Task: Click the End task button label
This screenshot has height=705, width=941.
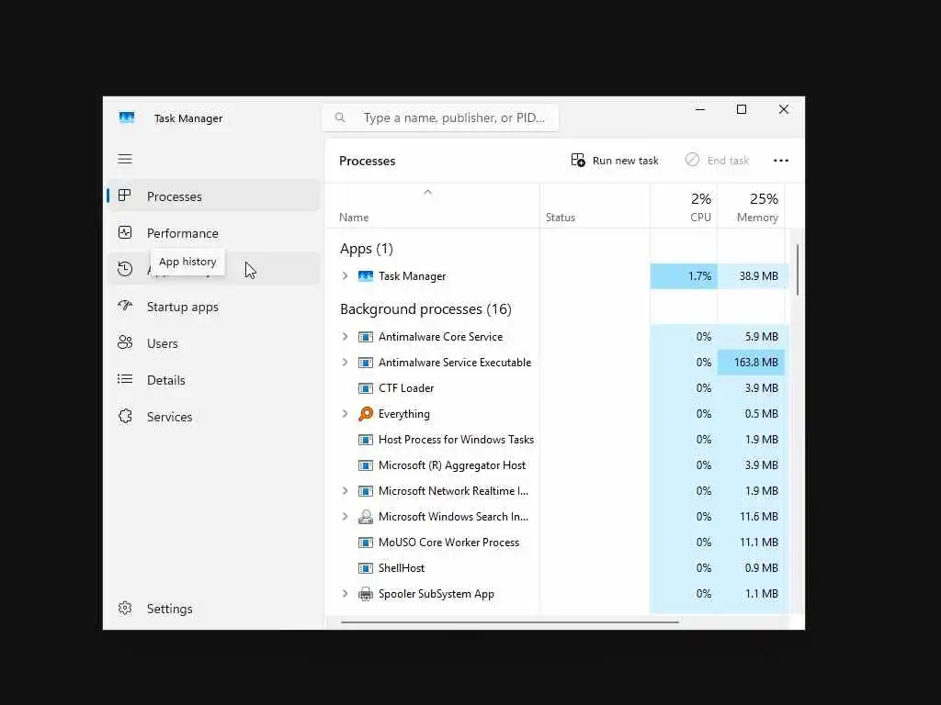Action: (728, 160)
